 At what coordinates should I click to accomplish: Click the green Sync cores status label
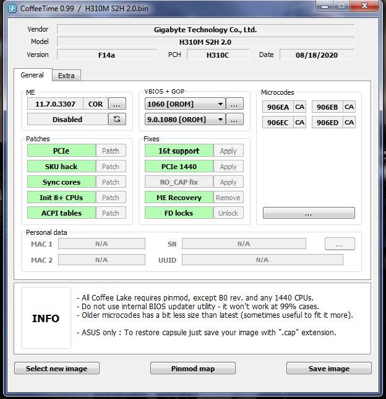tap(61, 182)
